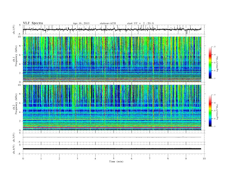Viewport: 230px width, 178px height.
Task: Click the ch.1 voltage waveform trace
Action: click(x=112, y=29)
